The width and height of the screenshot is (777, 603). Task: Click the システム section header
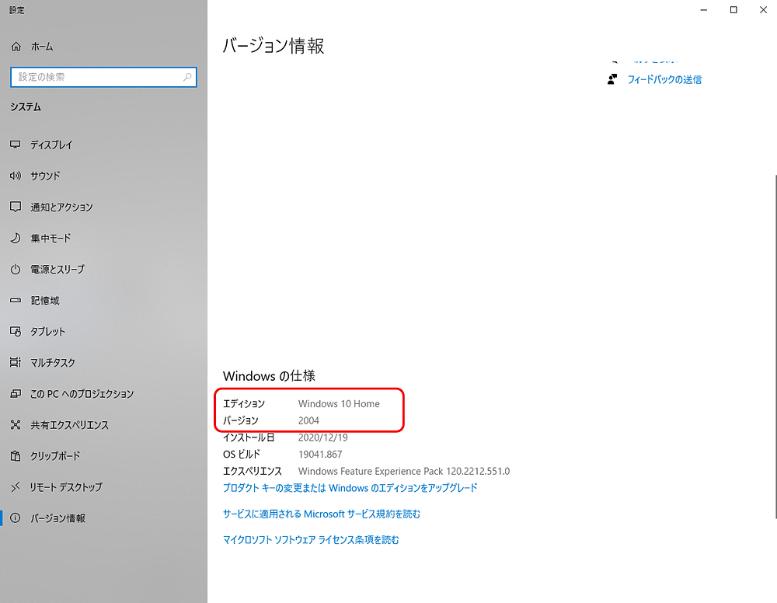(26, 107)
